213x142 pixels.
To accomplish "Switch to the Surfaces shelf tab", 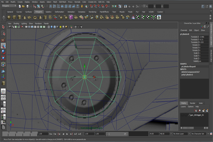I will click(x=28, y=12).
